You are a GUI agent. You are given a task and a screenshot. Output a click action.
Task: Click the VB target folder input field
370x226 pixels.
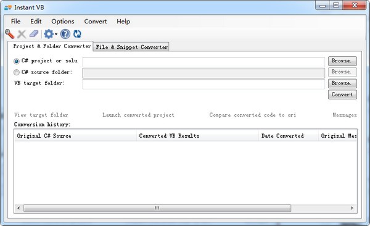[203, 84]
